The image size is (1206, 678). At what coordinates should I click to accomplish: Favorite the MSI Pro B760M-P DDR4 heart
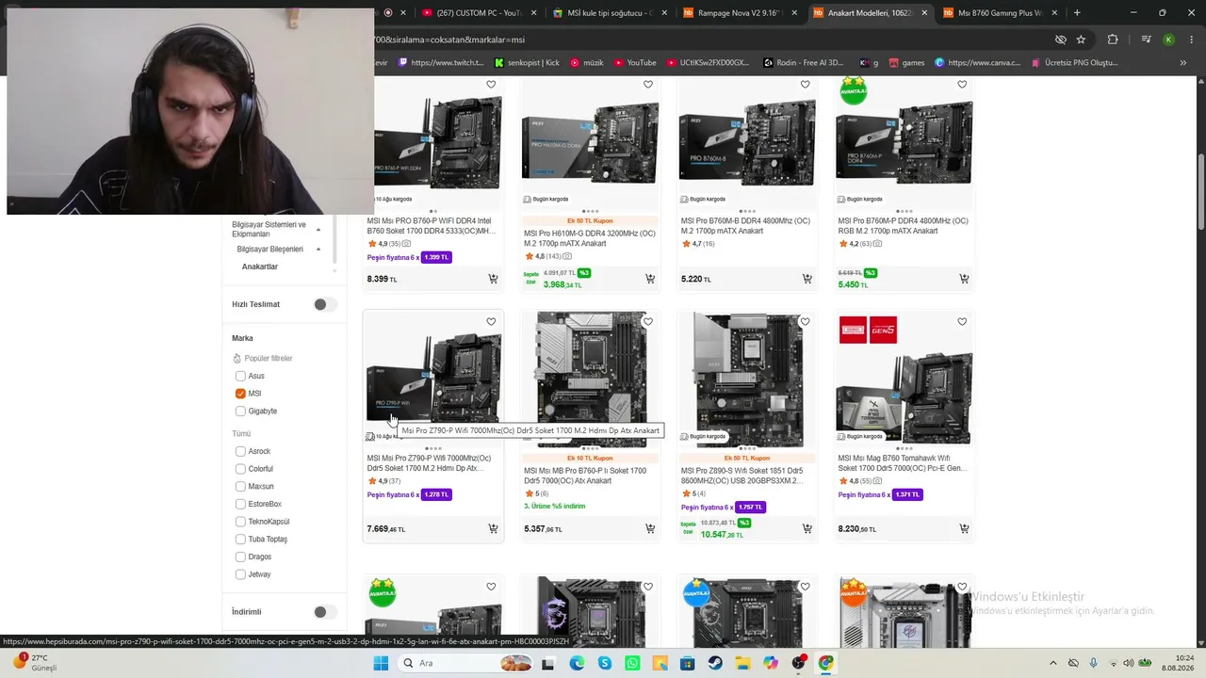pyautogui.click(x=962, y=85)
